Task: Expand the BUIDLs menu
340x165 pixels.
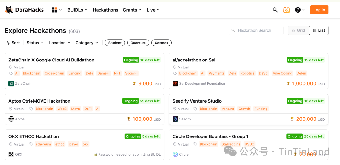Action: (x=77, y=10)
